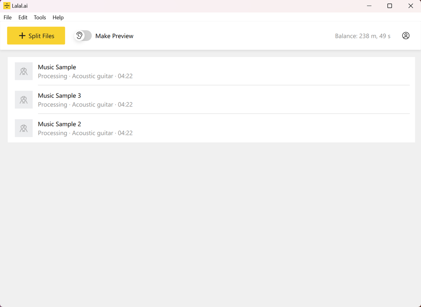Open the Tools menu
The image size is (421, 307).
click(40, 17)
